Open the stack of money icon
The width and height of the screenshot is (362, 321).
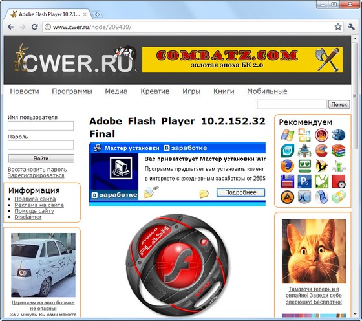[339, 197]
